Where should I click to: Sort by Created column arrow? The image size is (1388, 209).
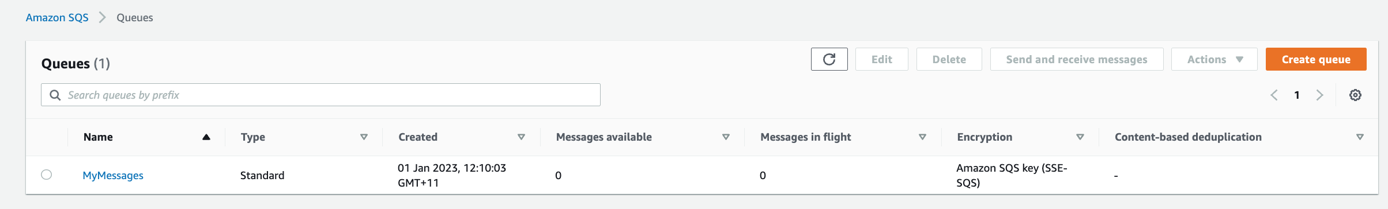tap(521, 137)
